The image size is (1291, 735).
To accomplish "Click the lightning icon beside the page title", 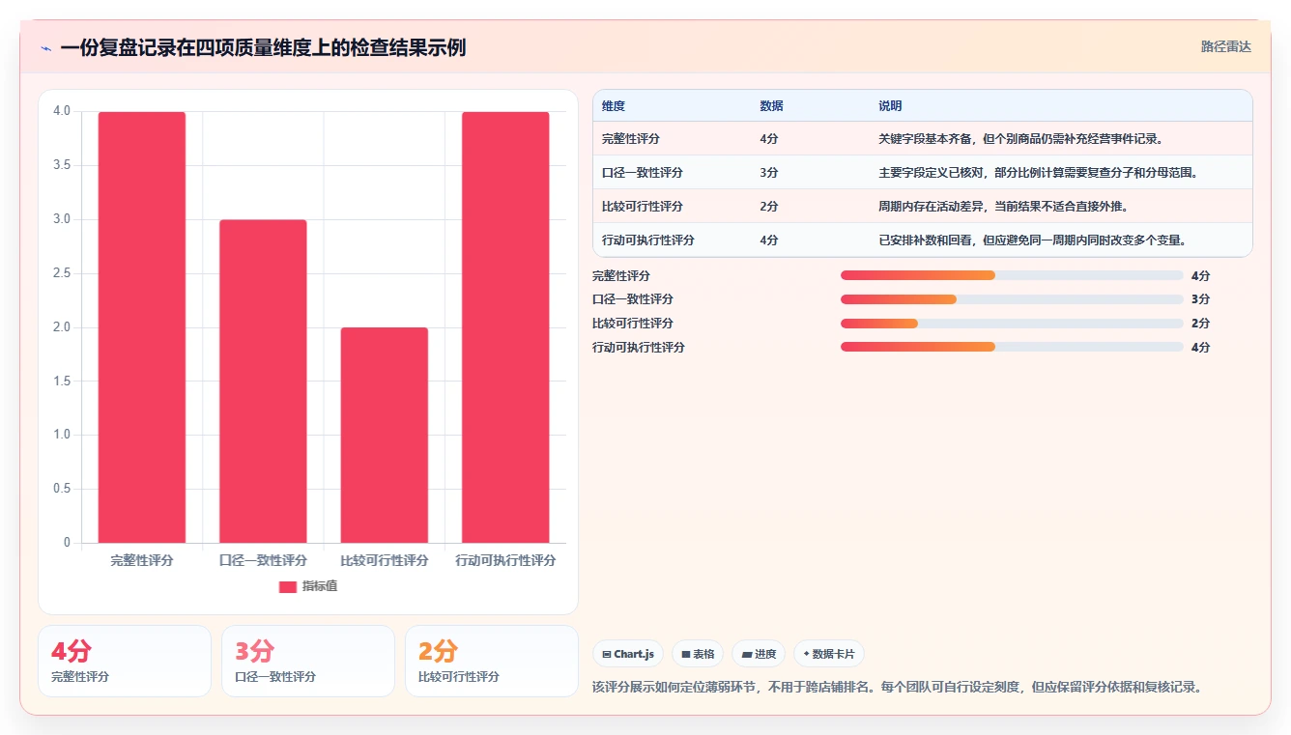I will [46, 48].
